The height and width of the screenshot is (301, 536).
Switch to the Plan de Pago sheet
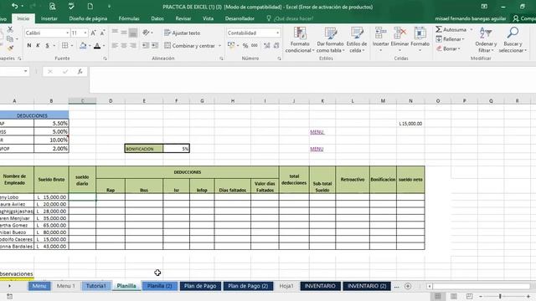(200, 286)
